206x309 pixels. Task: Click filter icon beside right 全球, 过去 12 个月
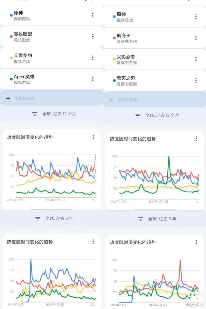pos(138,115)
